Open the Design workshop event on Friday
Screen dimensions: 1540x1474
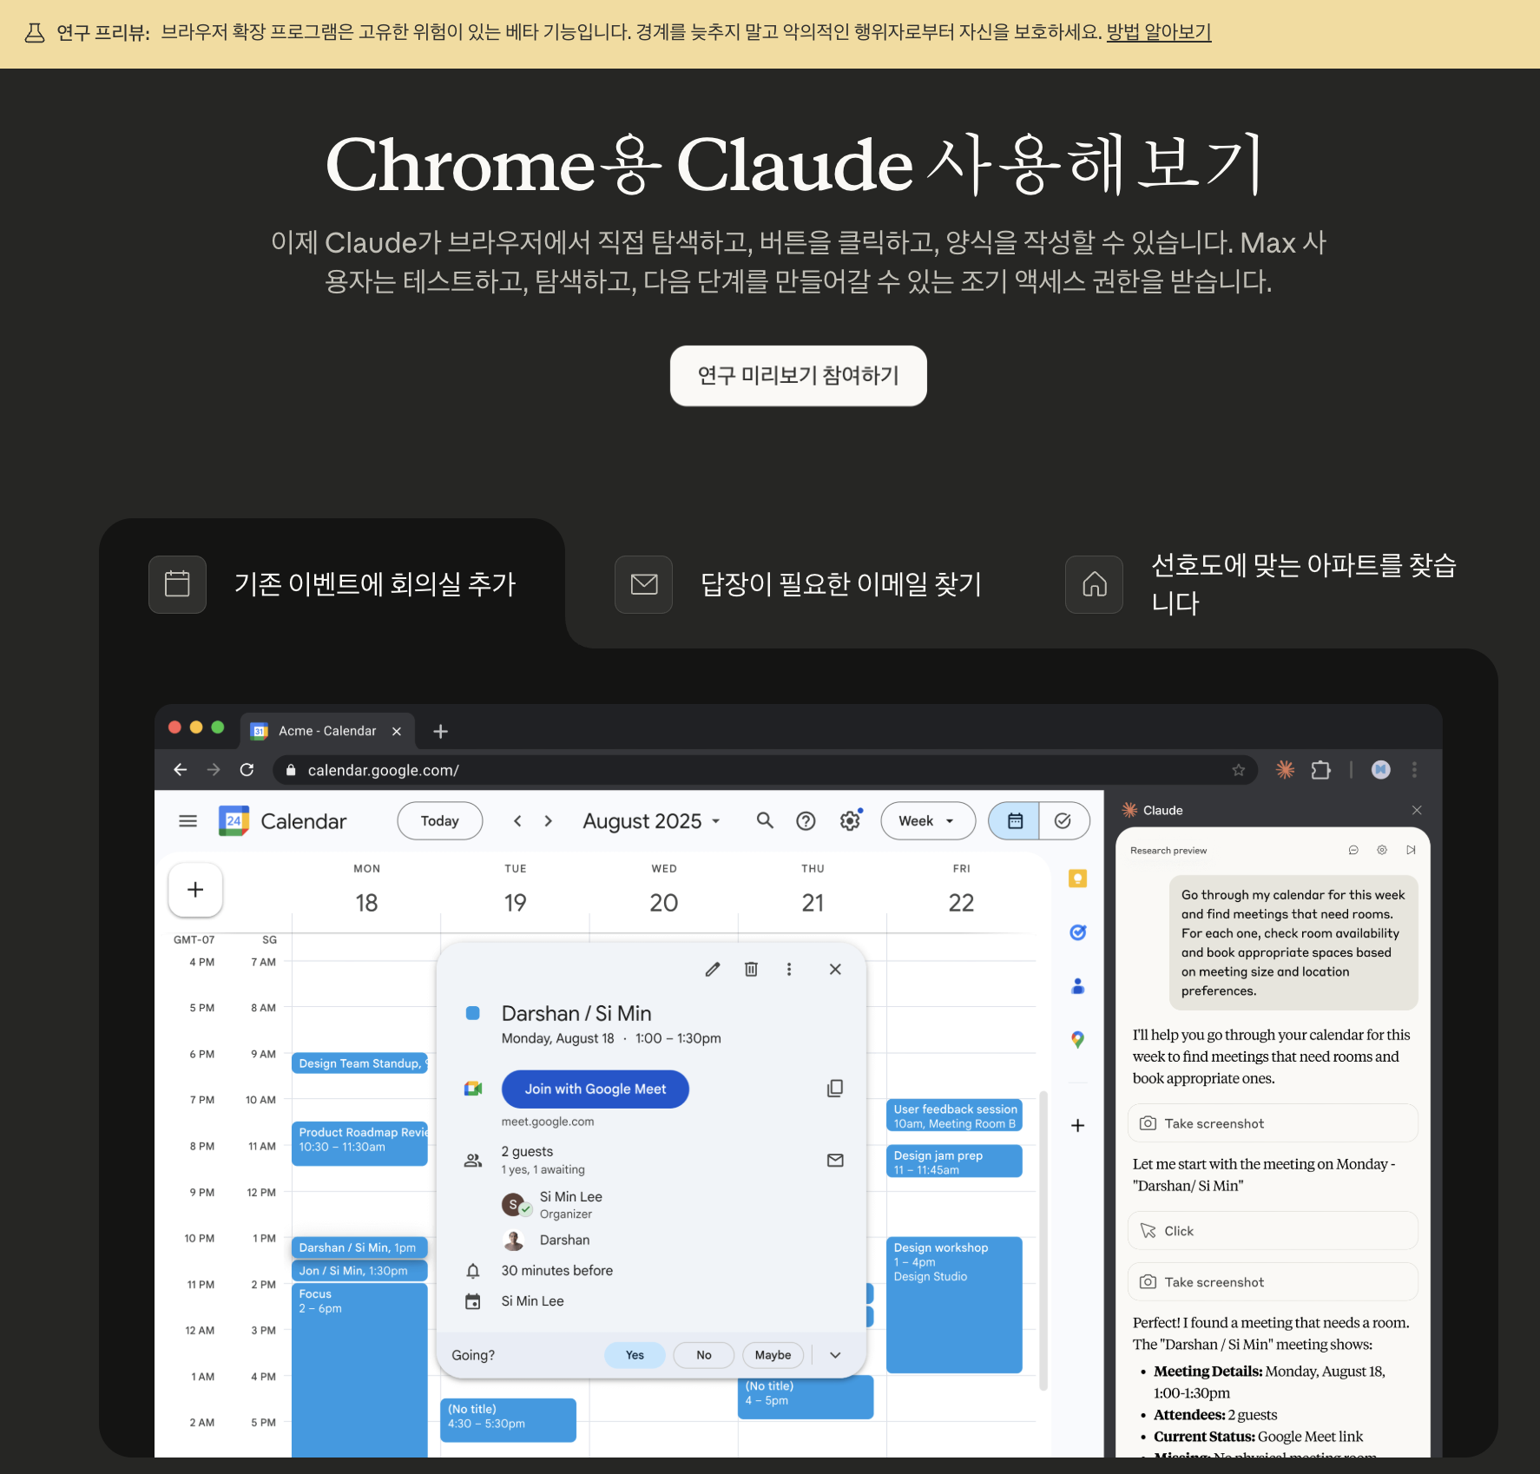[954, 1305]
